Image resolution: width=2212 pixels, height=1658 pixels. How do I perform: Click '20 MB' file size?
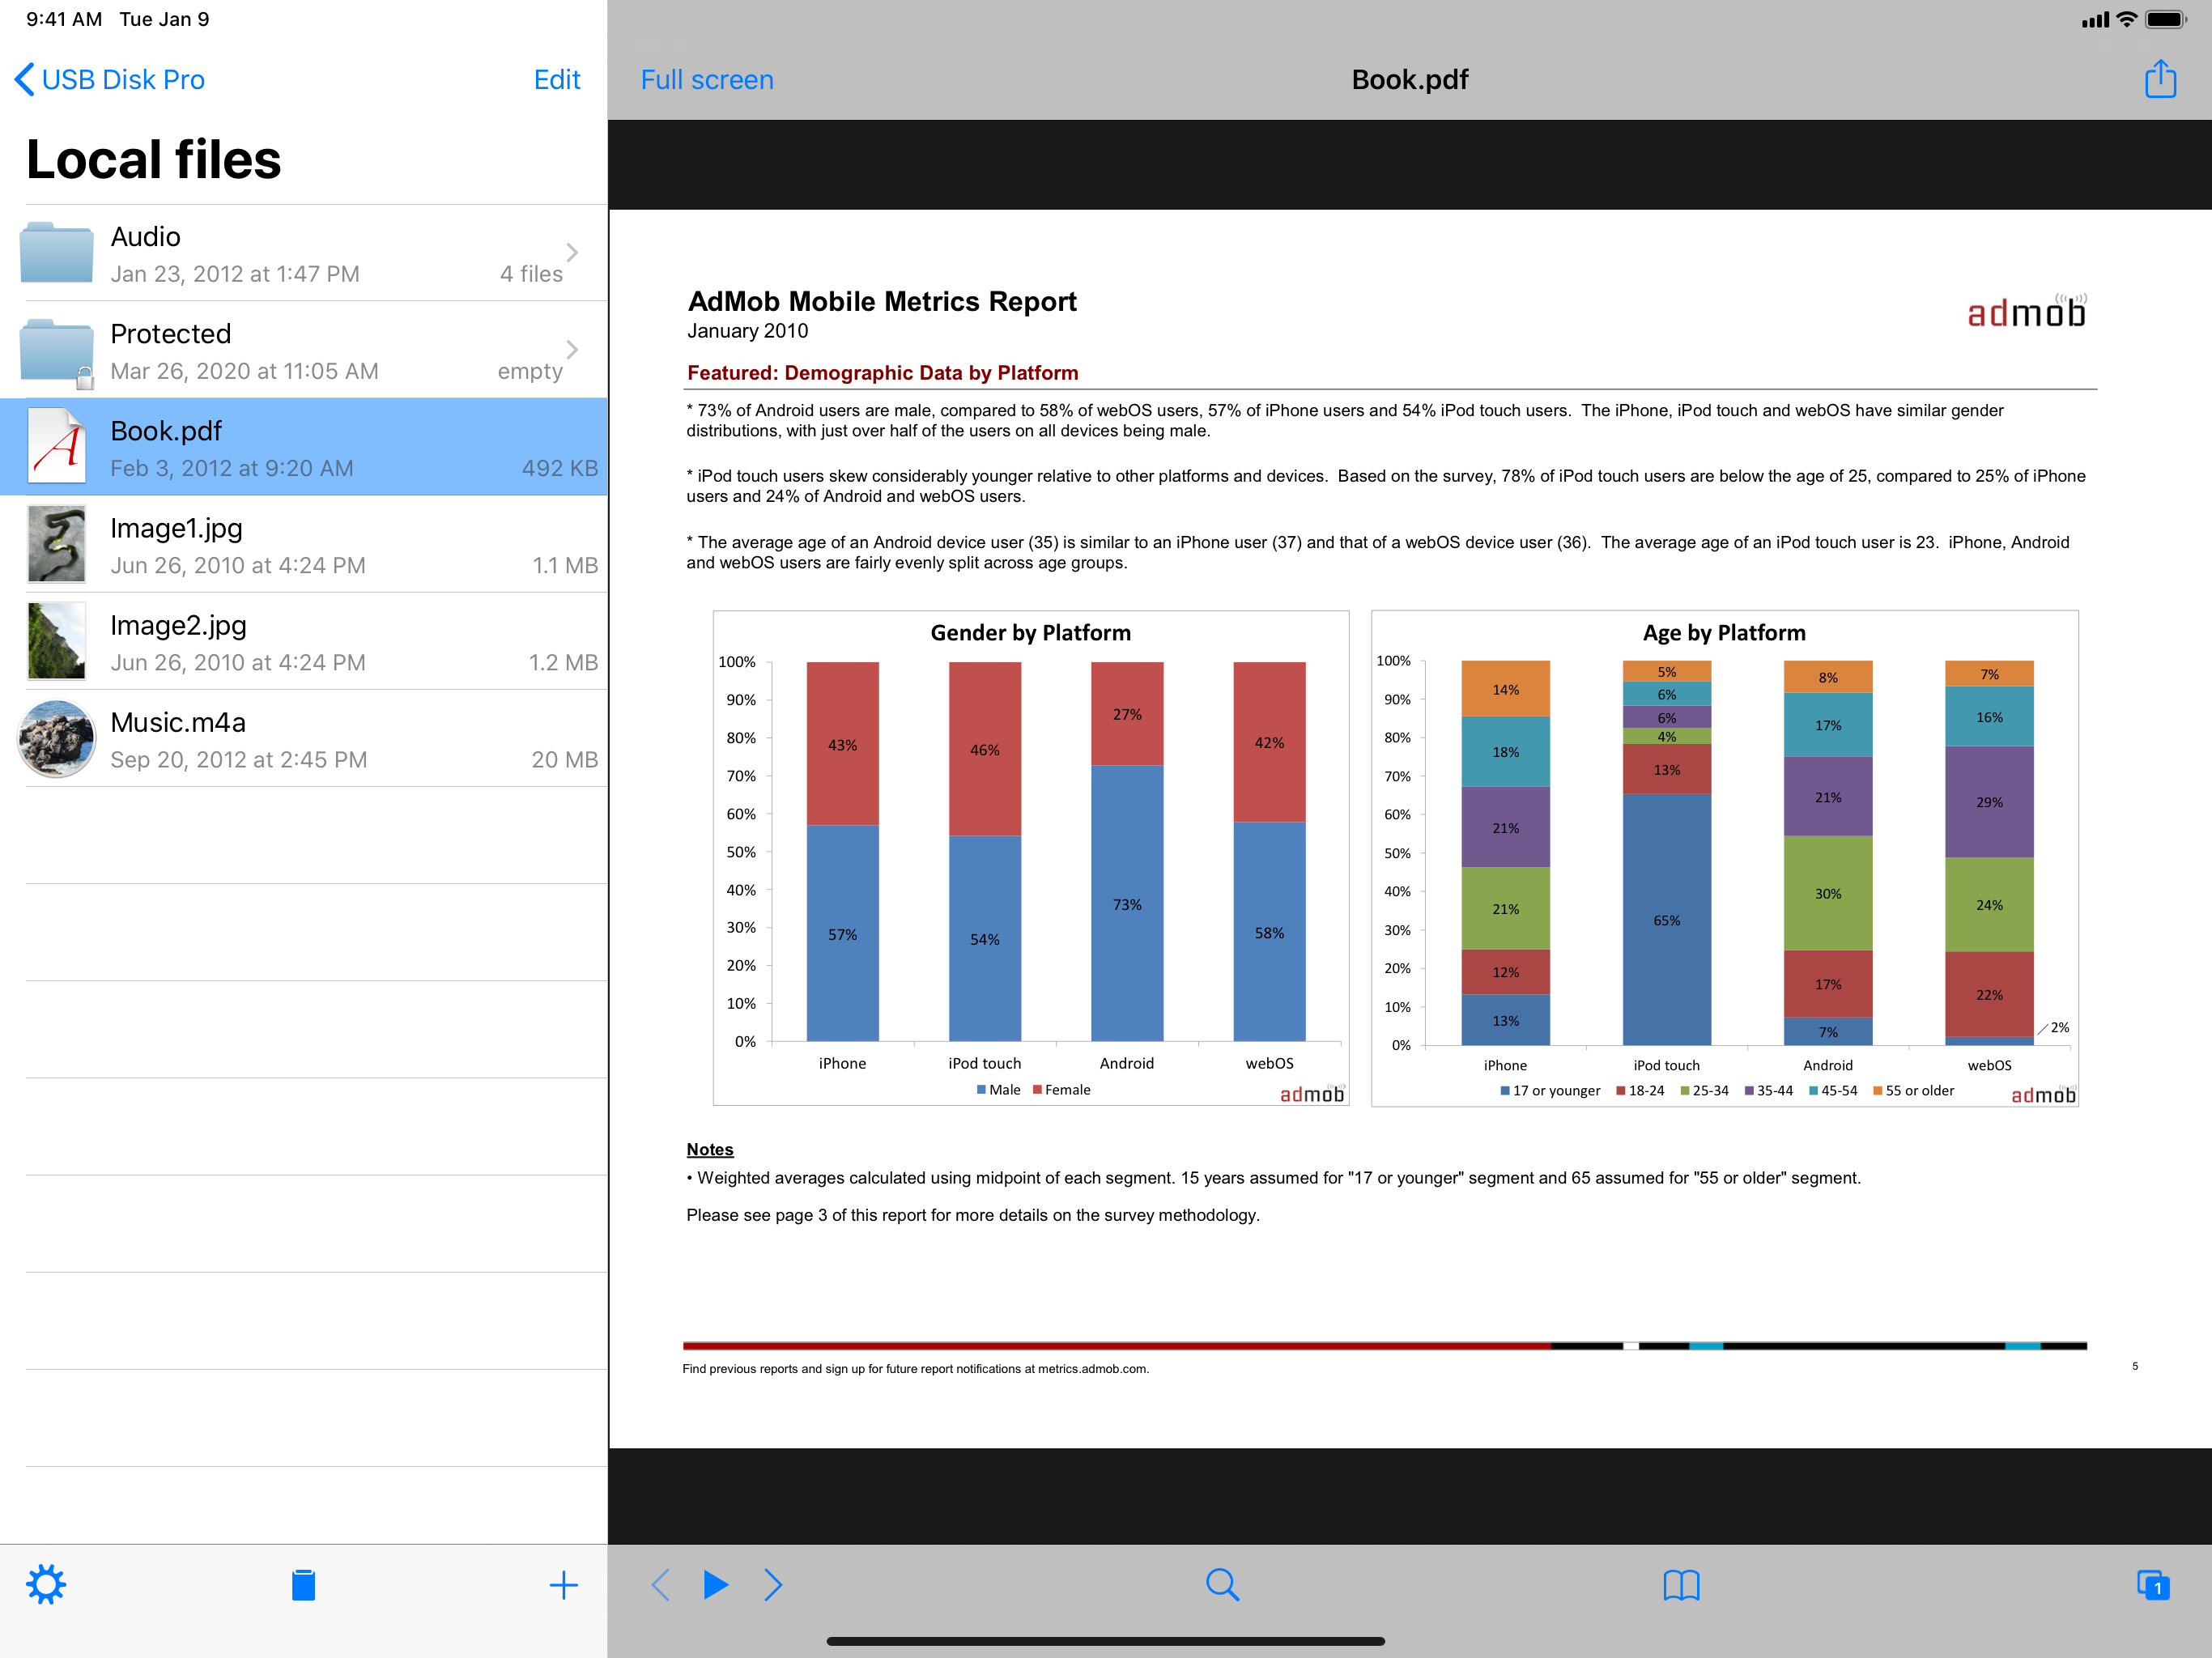(x=564, y=759)
